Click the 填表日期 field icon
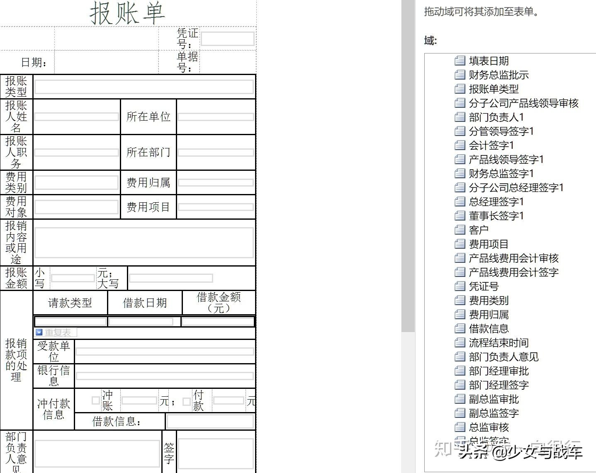The width and height of the screenshot is (596, 473). pyautogui.click(x=460, y=61)
